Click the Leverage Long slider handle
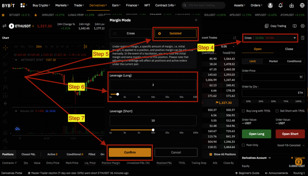The width and height of the screenshot is (308, 176). pos(117,94)
